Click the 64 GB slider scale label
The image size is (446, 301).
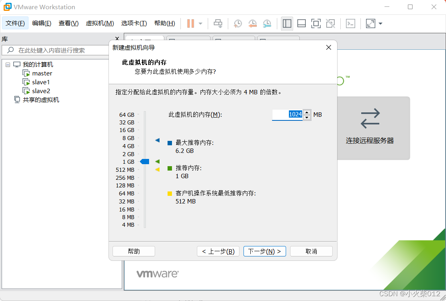[127, 115]
